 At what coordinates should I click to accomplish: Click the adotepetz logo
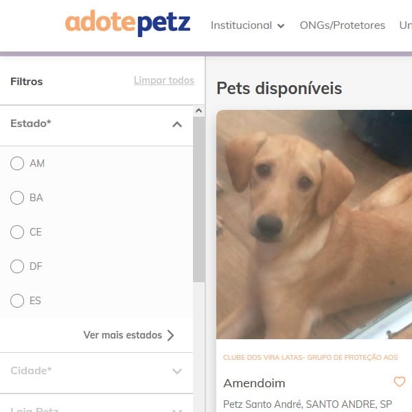[128, 23]
